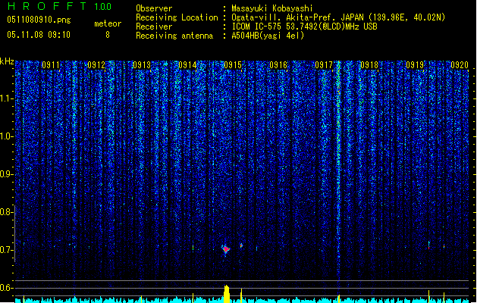The width and height of the screenshot is (477, 303).
Task: Click the 0920 time marker
Action: pos(460,65)
